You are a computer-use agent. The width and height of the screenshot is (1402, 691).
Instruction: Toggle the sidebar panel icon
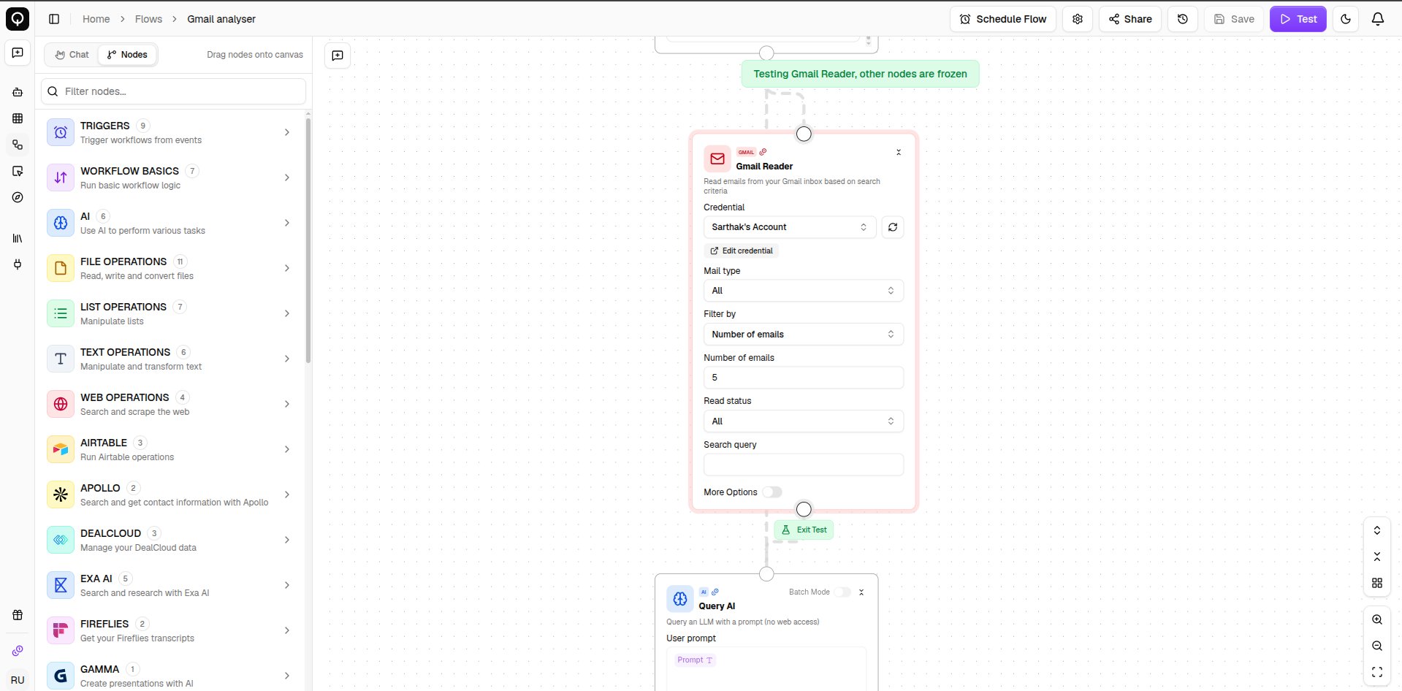tap(54, 19)
